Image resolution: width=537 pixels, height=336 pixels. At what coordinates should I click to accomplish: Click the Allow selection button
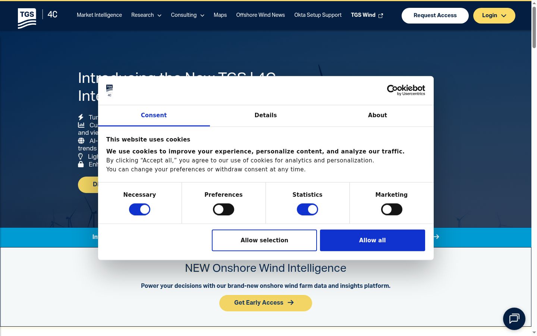(264, 240)
